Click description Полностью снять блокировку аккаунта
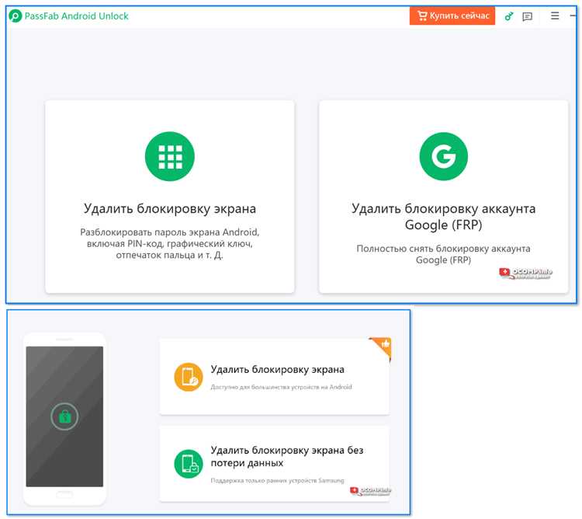The height and width of the screenshot is (519, 582). 444,254
